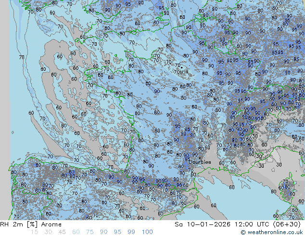
Task: Click the "RH 2m" parameter label
Action: click(11, 224)
